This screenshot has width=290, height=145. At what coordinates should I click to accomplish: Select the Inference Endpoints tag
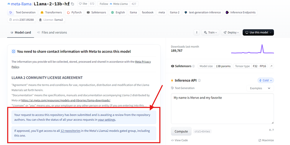coord(240,12)
